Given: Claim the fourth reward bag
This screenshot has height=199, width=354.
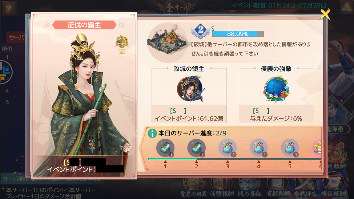Looking at the screenshot, I should (x=258, y=147).
